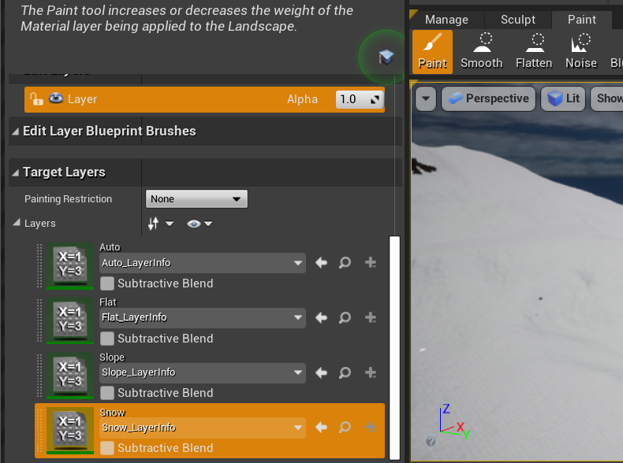Create layer info plus for Snow layer
Screen dimensions: 623x463
tap(371, 427)
